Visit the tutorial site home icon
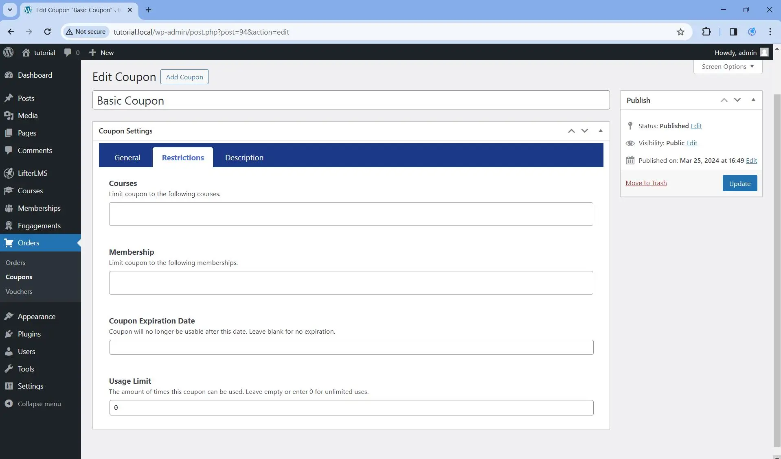Image resolution: width=781 pixels, height=459 pixels. (x=26, y=52)
